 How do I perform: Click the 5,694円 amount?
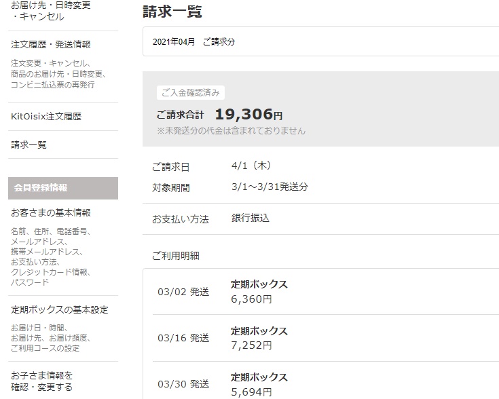(251, 392)
